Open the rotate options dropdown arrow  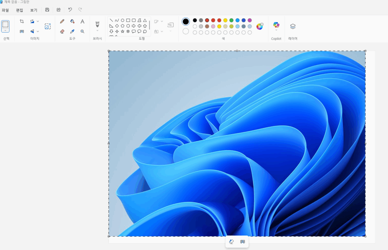(38, 22)
